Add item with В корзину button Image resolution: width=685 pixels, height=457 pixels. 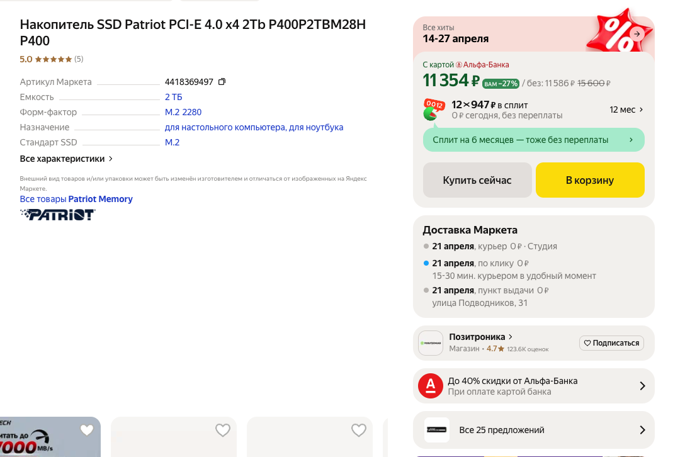tap(590, 180)
